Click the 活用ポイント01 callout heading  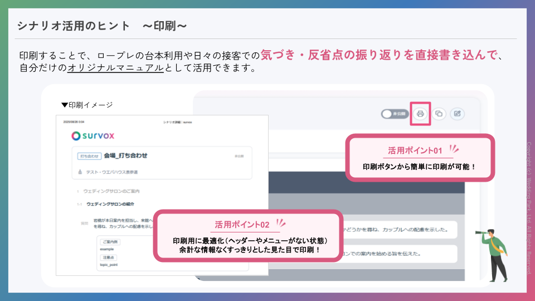point(415,151)
